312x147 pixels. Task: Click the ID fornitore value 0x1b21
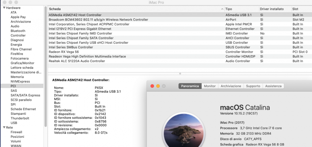(x=100, y=110)
